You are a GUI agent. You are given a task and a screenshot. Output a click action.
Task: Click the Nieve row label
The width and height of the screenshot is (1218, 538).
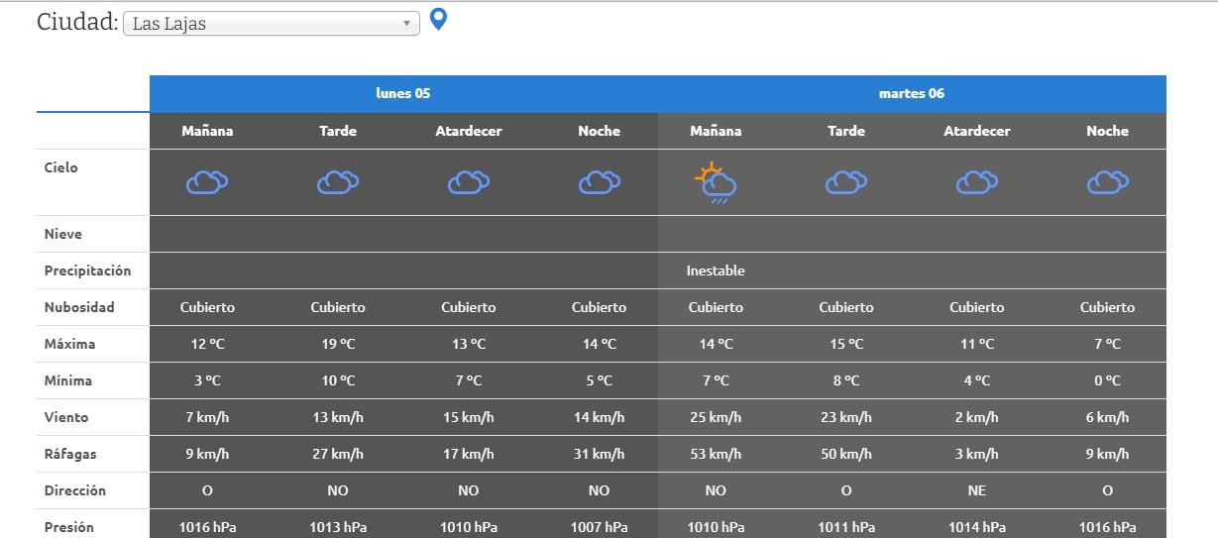tap(63, 235)
